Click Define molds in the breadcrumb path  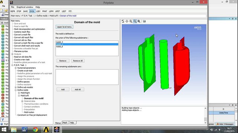tap(42, 16)
